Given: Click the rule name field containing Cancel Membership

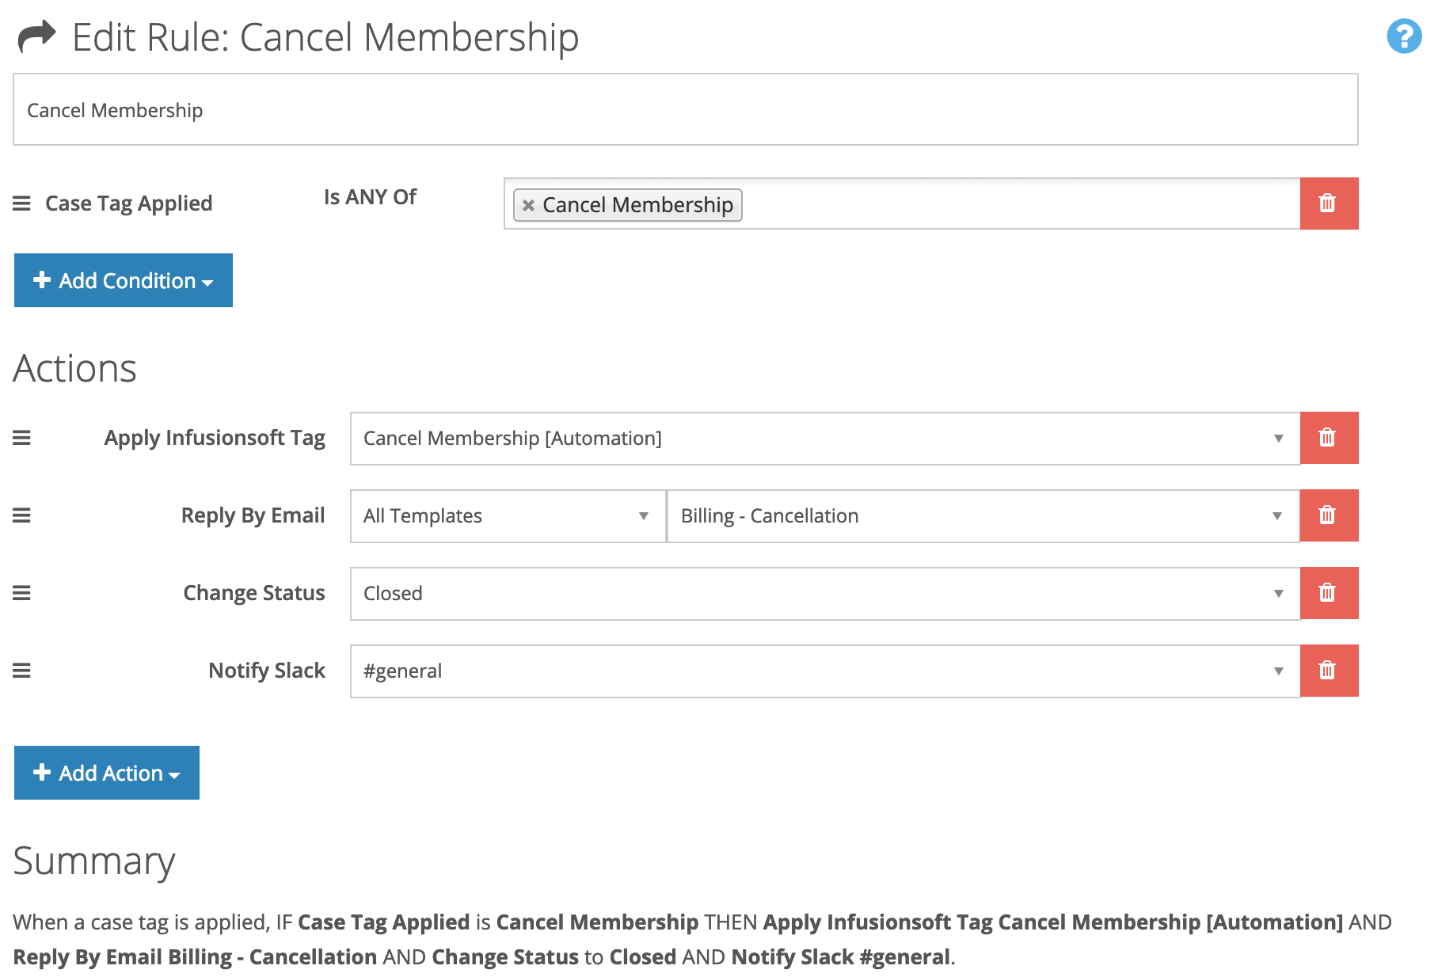Looking at the screenshot, I should tap(686, 109).
